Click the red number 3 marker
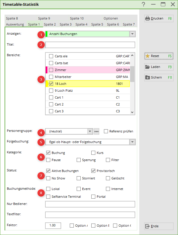Viewport: 178px width, 235px height. coord(41,80)
